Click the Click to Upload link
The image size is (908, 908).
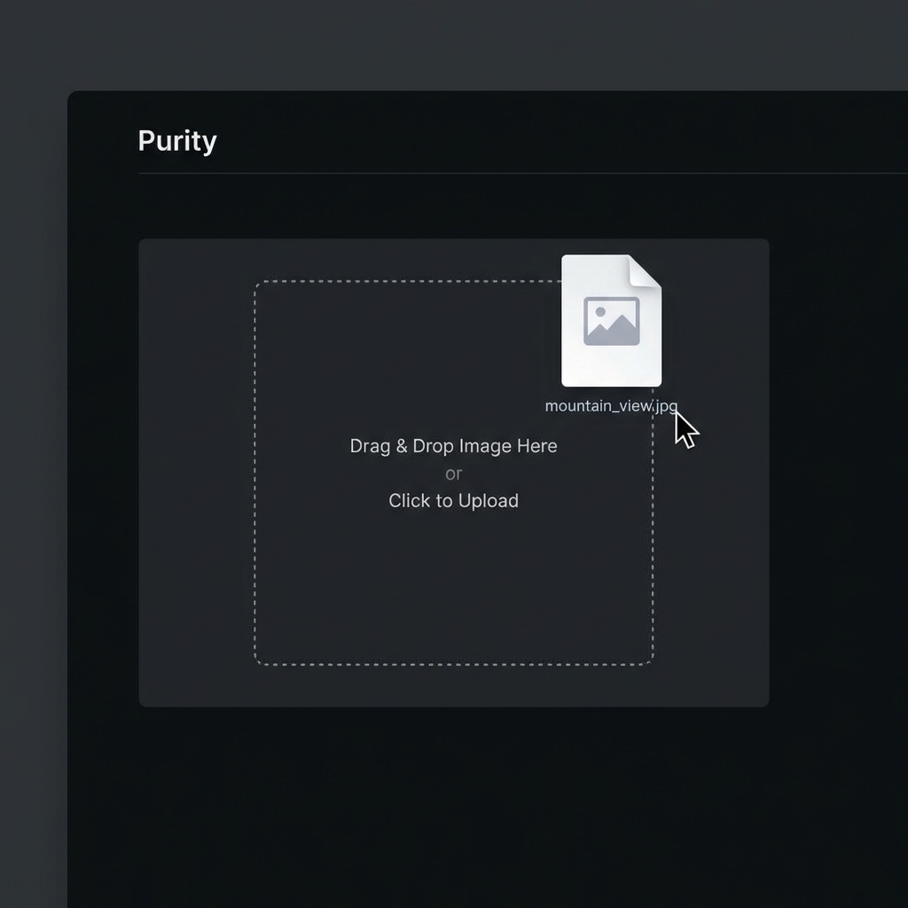click(453, 500)
